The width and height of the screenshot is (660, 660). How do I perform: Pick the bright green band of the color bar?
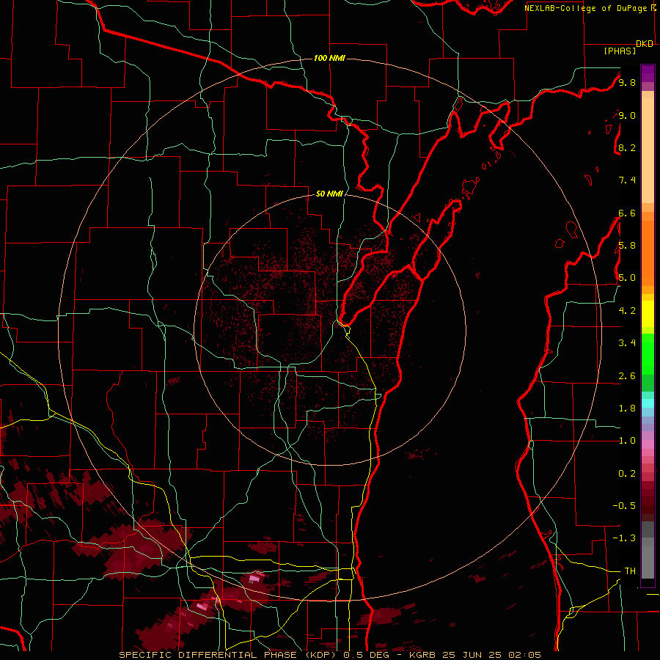[648, 353]
